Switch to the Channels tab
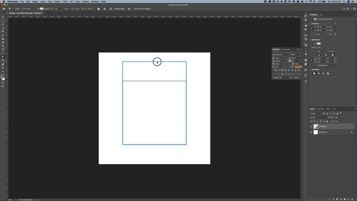This screenshot has width=357, height=201. coord(320,109)
